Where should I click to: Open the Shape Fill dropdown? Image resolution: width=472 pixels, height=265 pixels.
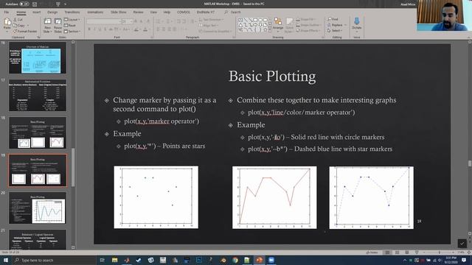305,19
